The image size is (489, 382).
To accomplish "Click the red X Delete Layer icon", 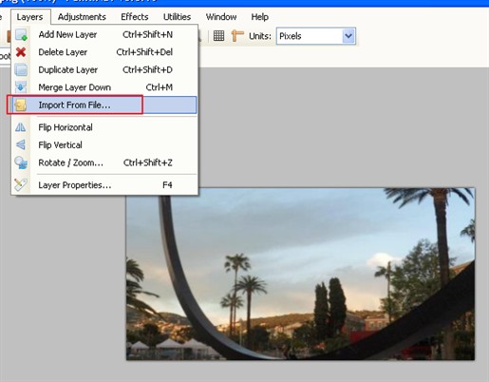I will click(x=21, y=52).
